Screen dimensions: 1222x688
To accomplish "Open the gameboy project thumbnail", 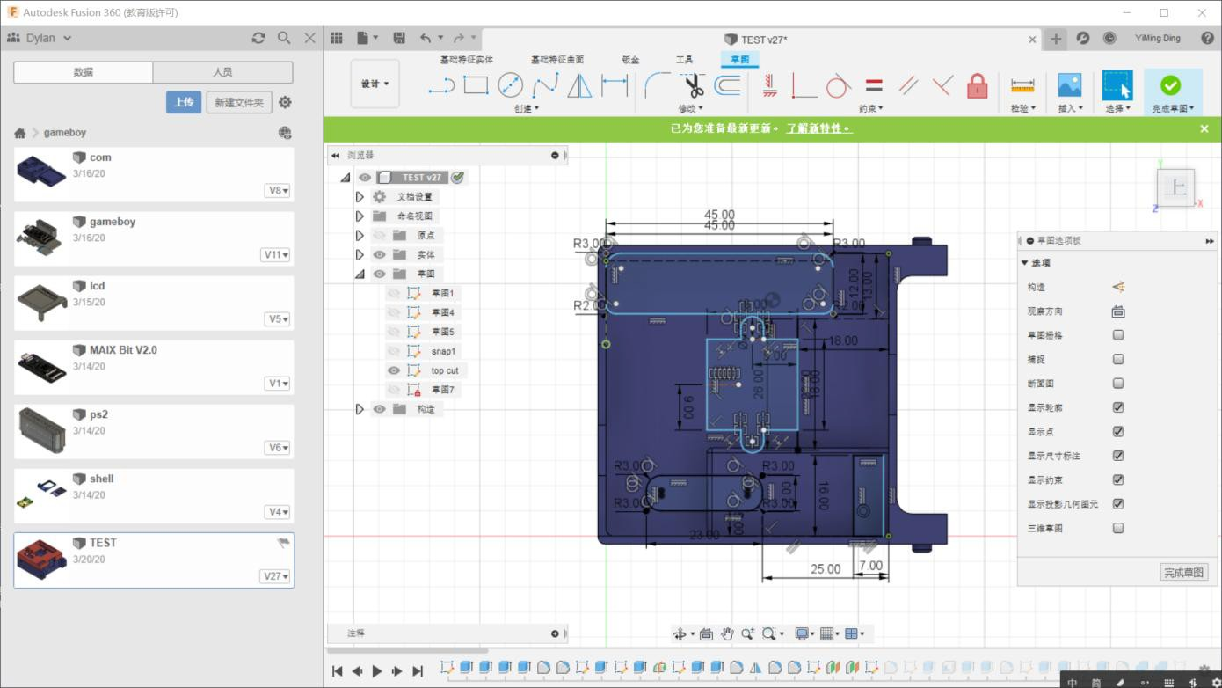I will 41,238.
